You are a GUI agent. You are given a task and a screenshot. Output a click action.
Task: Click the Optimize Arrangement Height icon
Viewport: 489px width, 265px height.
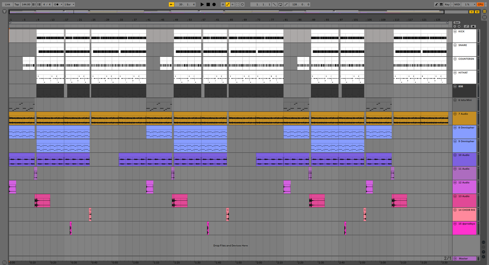click(467, 26)
